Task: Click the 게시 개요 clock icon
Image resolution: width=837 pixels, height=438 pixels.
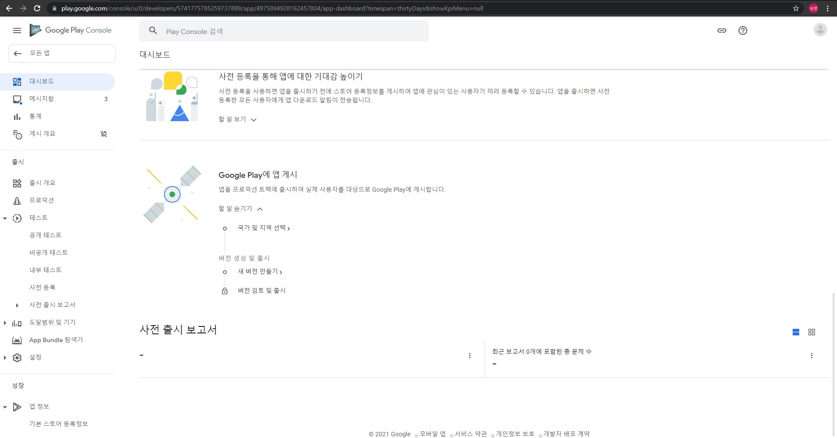Action: [x=17, y=135]
